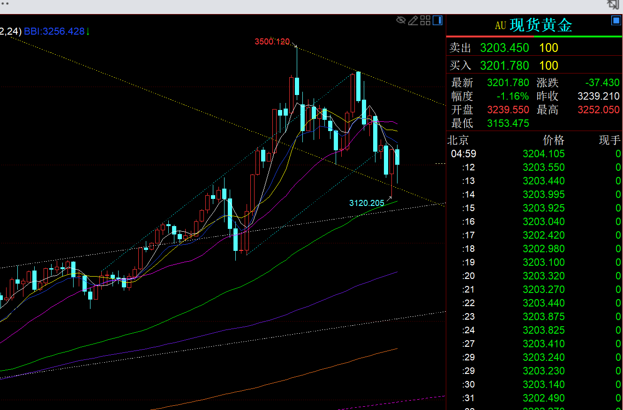Click the 卖出 label

(460, 48)
